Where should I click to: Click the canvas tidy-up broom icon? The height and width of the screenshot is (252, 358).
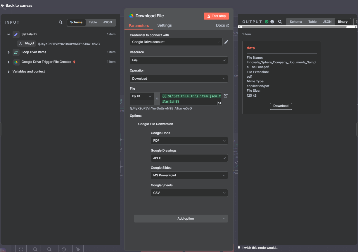[x=78, y=249]
